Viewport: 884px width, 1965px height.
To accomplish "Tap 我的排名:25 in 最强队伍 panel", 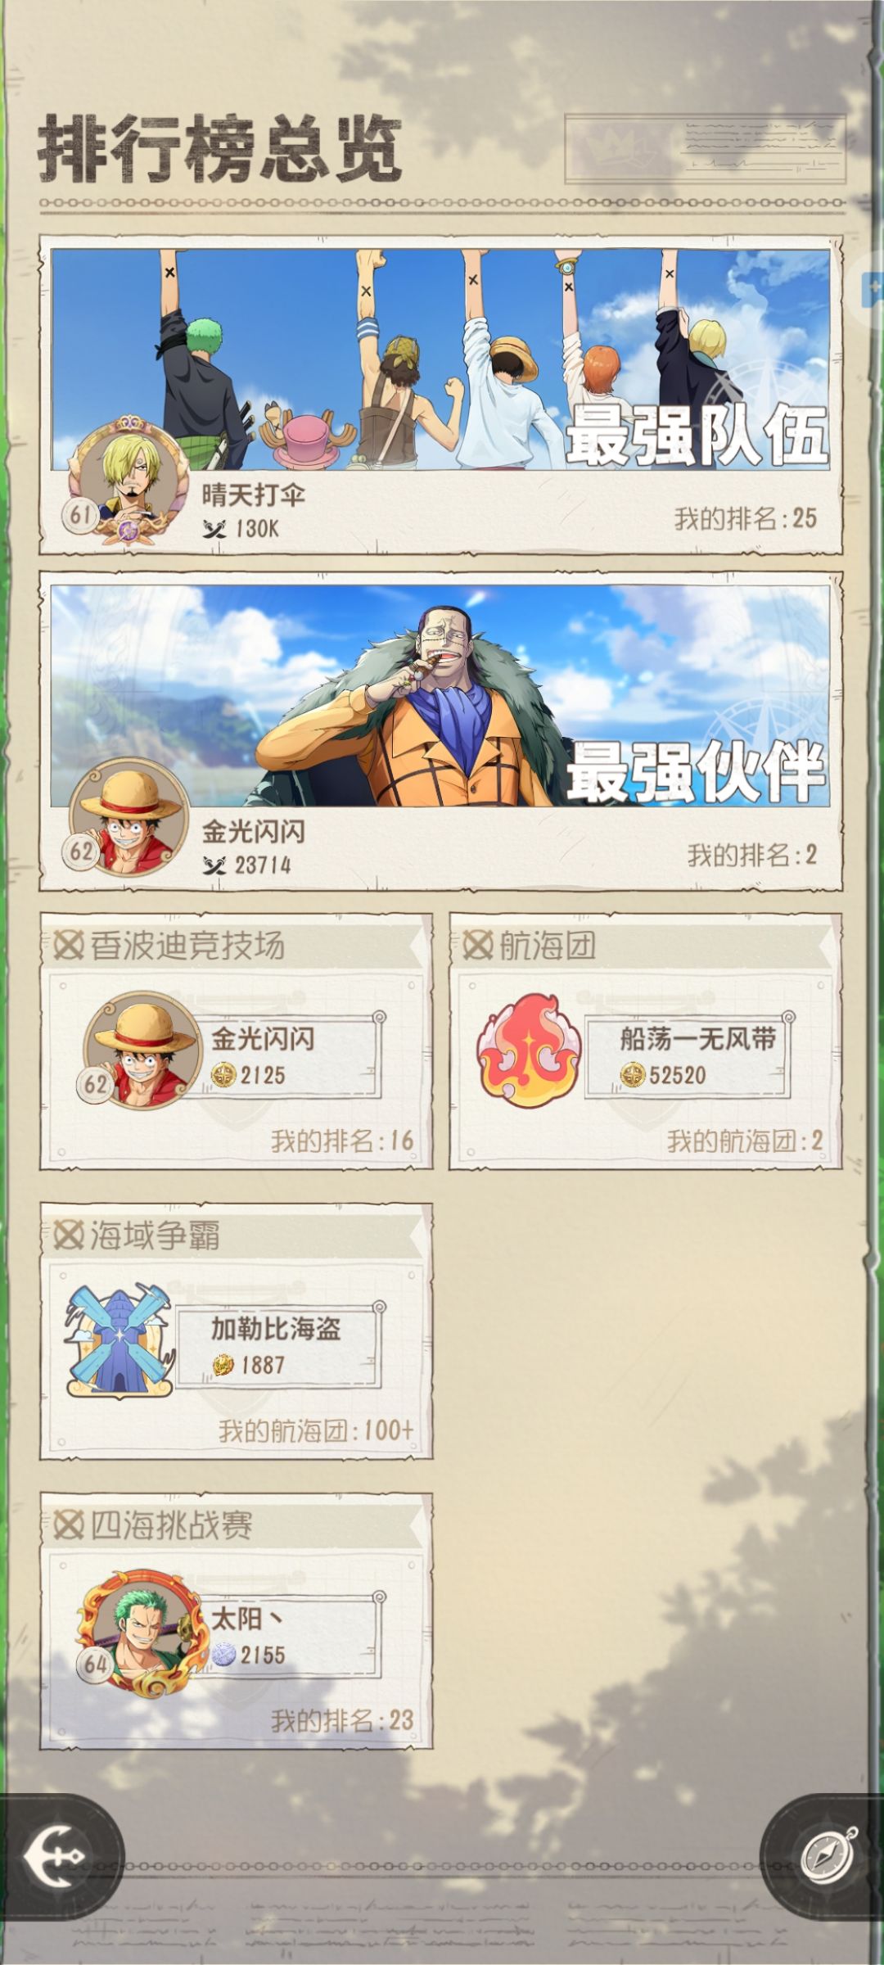I will click(746, 517).
